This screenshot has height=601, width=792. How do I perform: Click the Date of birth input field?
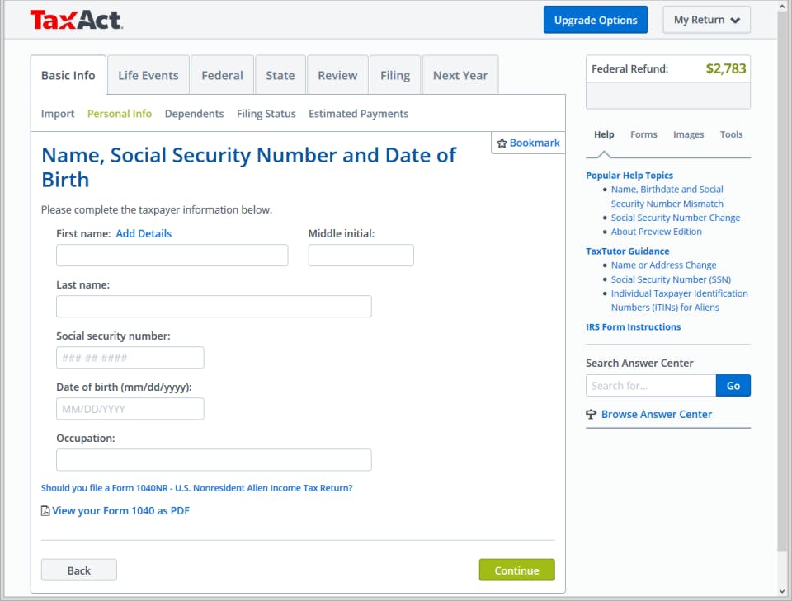coord(130,409)
